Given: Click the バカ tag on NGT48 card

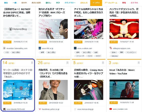Looking at the screenshot, I should (x=6, y=52).
